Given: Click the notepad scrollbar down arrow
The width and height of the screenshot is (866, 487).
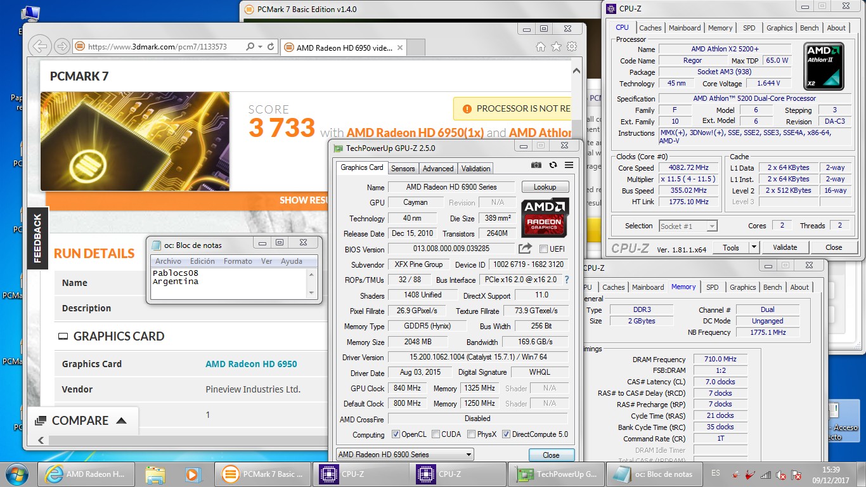Looking at the screenshot, I should 311,293.
